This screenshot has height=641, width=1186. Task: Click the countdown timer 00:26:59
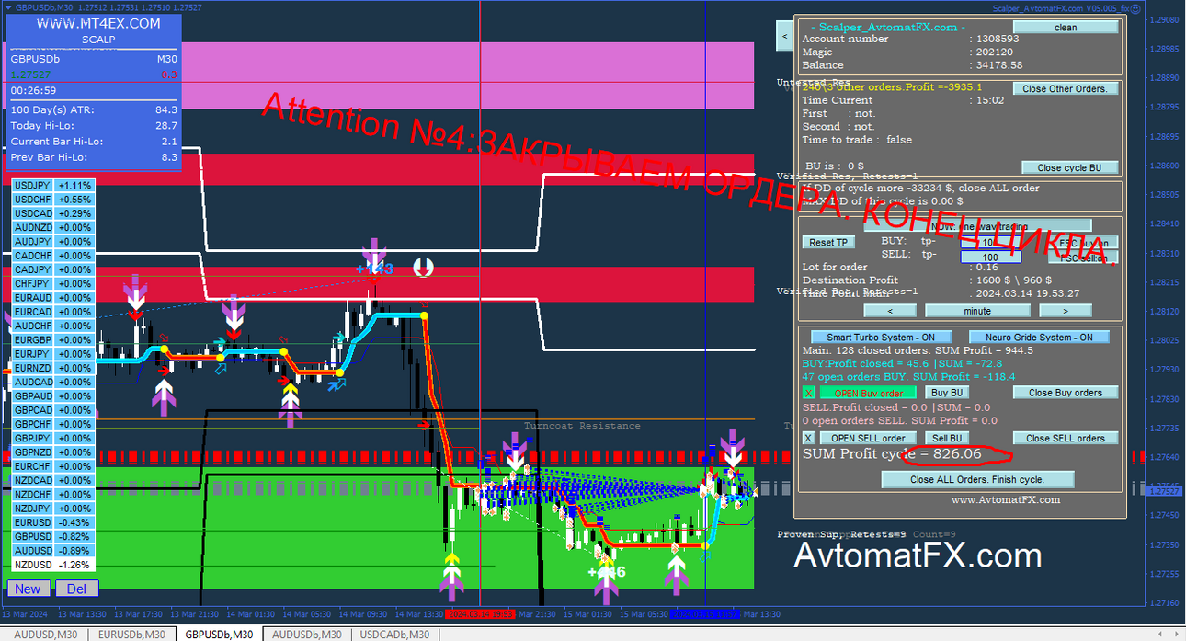(34, 91)
